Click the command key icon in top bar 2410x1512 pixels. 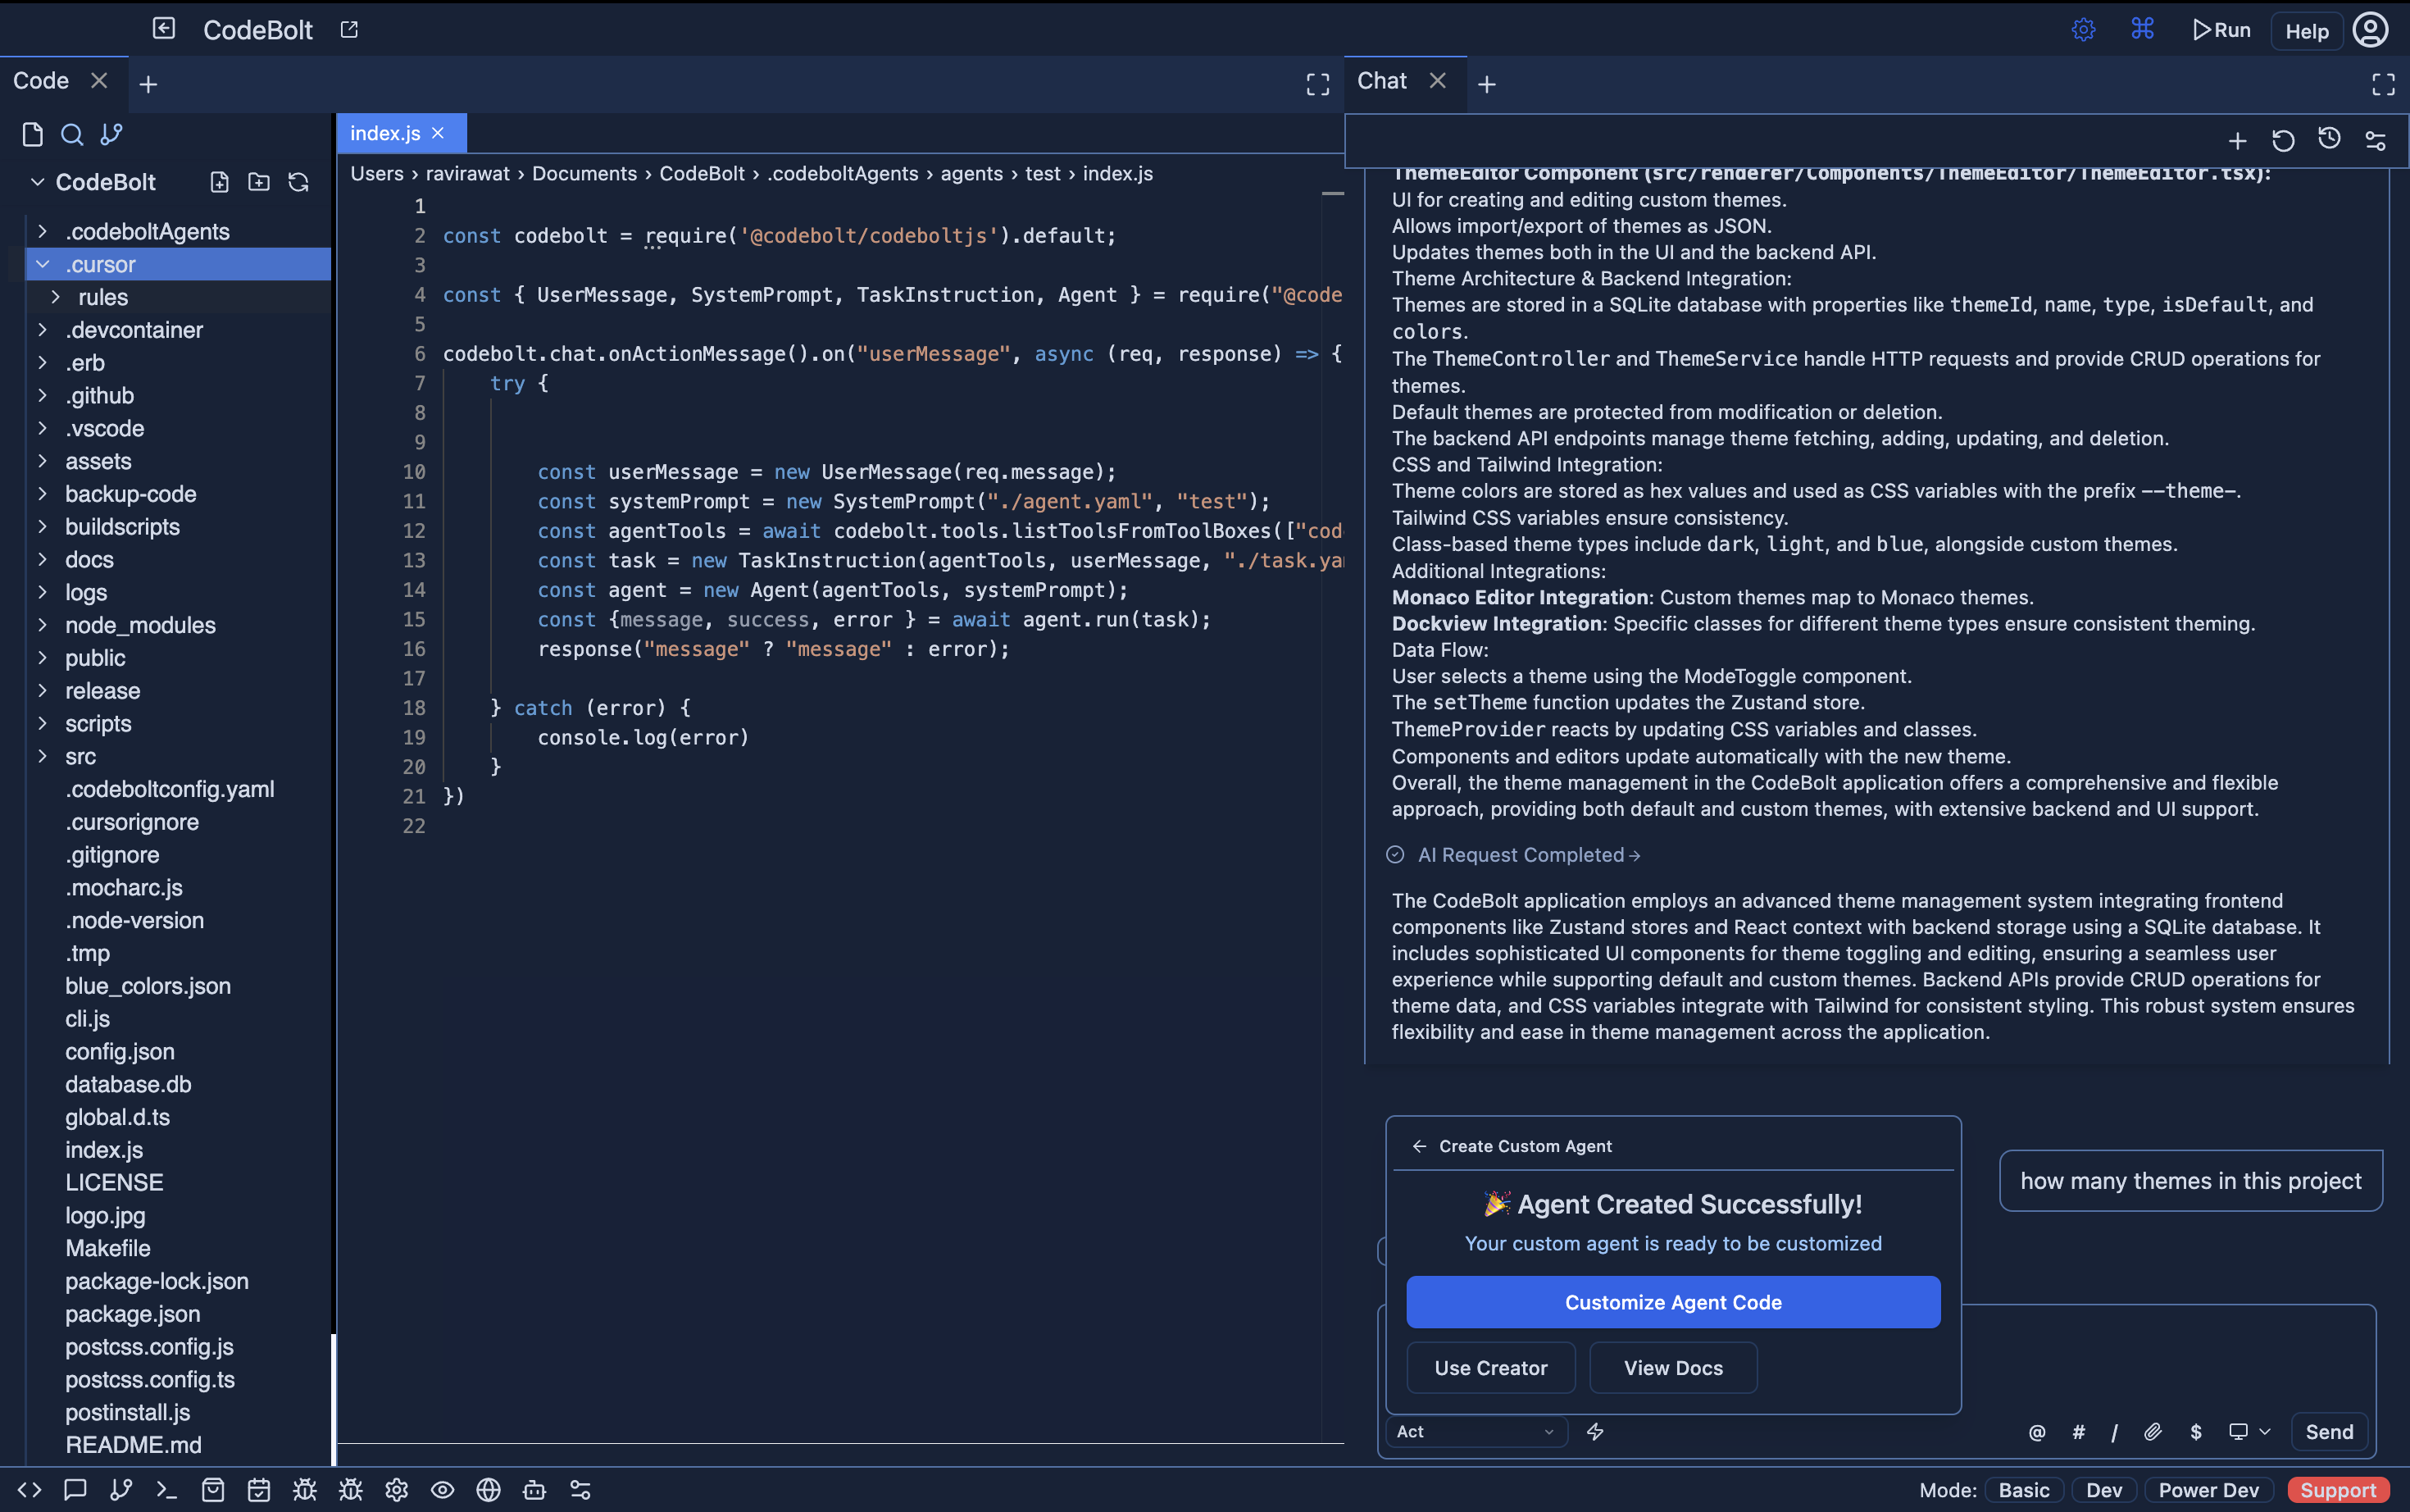point(2142,29)
